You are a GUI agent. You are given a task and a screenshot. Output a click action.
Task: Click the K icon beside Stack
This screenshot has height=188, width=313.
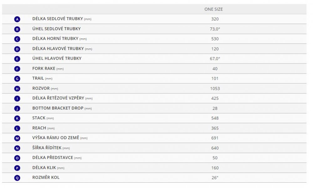point(17,118)
